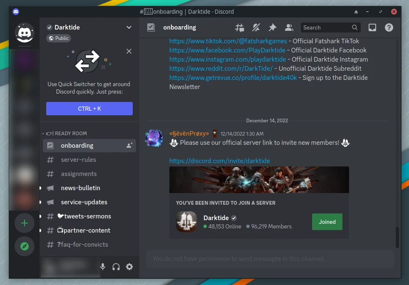This screenshot has width=409, height=285.
Task: Open the PlayDarktide Facebook link
Action: pyautogui.click(x=227, y=50)
